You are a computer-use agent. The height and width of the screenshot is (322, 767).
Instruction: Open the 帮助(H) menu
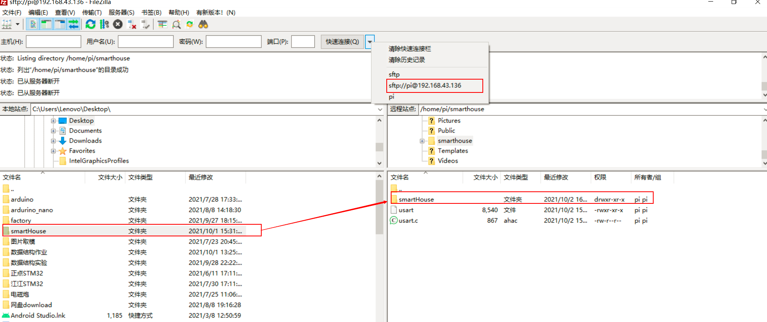tap(179, 12)
